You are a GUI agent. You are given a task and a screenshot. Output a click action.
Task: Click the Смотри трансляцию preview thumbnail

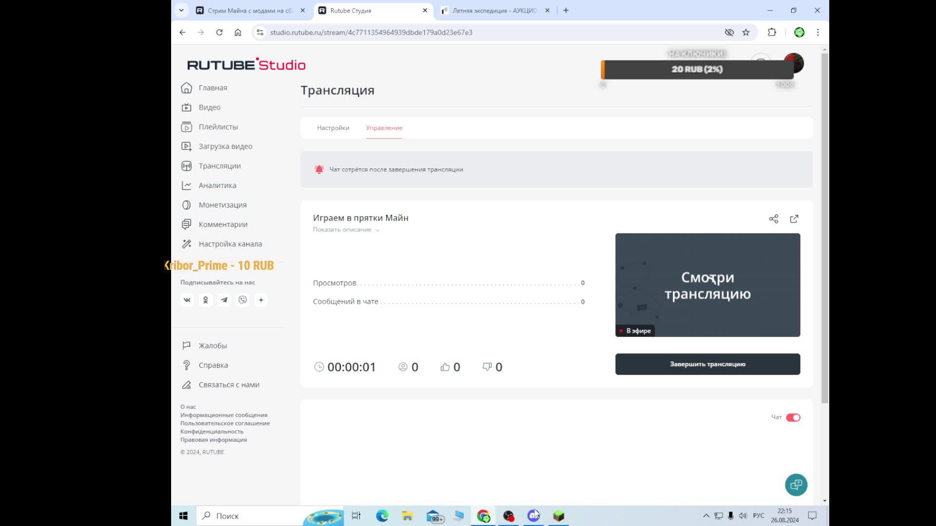click(707, 285)
